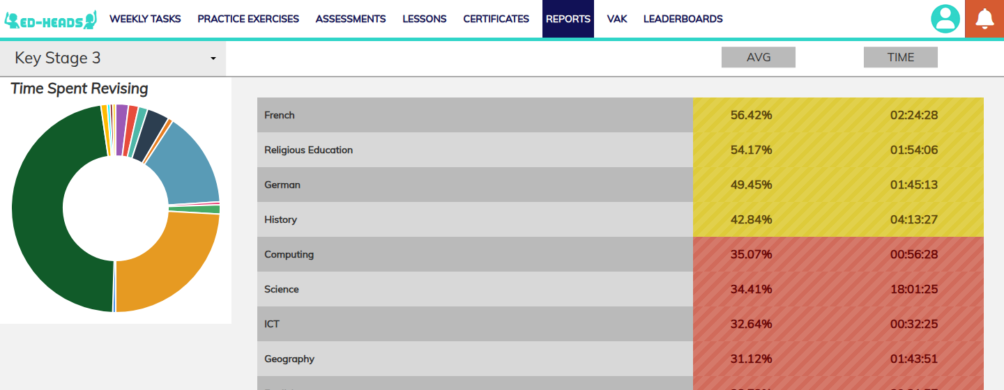Select the French subject row
The width and height of the screenshot is (1004, 390).
(621, 115)
